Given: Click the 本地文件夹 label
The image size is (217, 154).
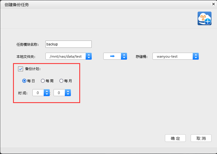Looking at the screenshot, I should 26,57.
